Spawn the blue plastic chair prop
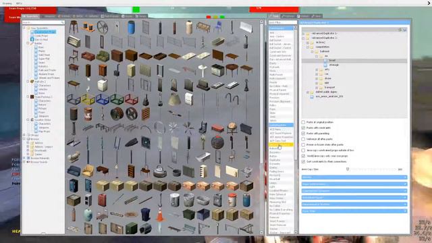This screenshot has width=432, height=243. [x=218, y=27]
